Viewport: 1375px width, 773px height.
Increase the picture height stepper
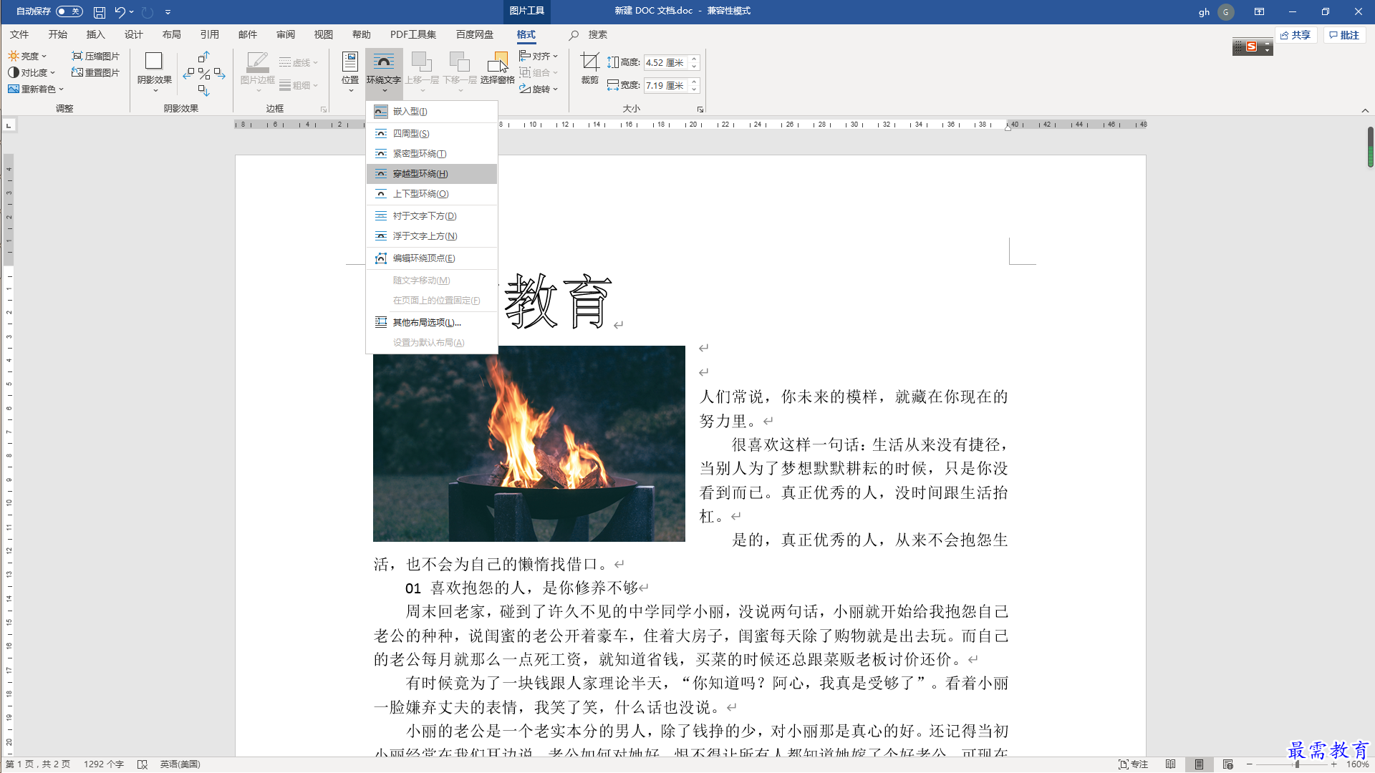(694, 59)
